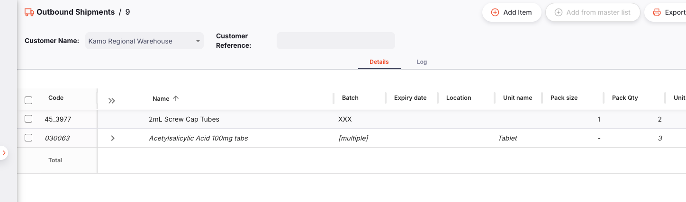This screenshot has width=686, height=202.
Task: Click the Outbound Shipments truck icon
Action: pos(29,12)
